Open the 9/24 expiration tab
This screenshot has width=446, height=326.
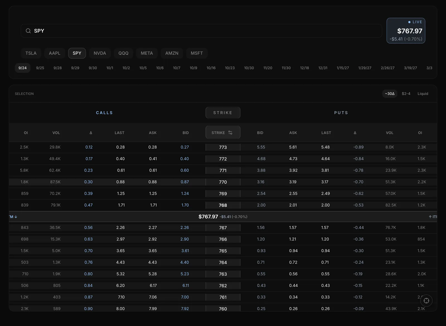(x=23, y=68)
